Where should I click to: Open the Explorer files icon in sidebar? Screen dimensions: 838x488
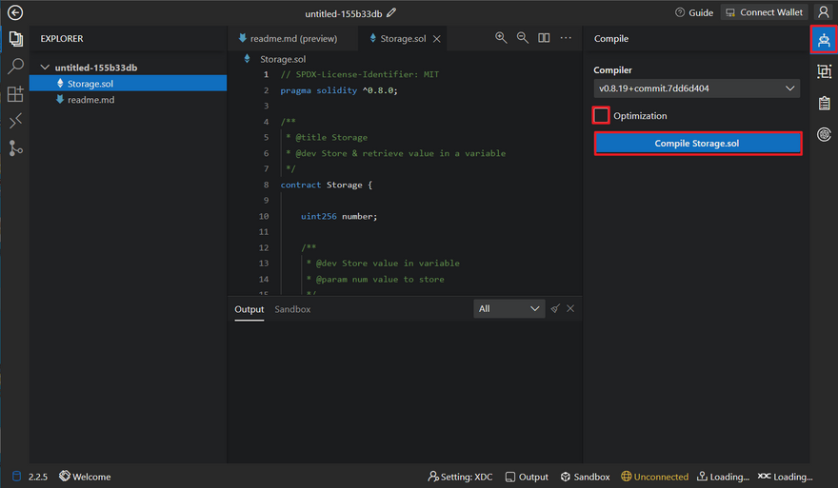tap(15, 39)
